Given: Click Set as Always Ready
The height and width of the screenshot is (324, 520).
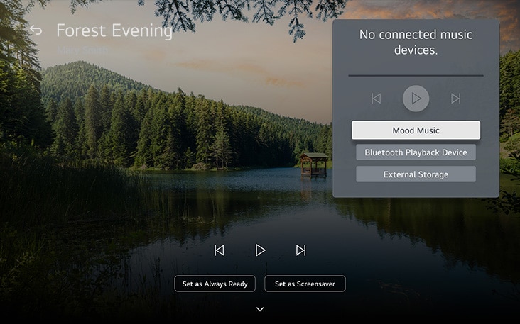Looking at the screenshot, I should [x=215, y=284].
